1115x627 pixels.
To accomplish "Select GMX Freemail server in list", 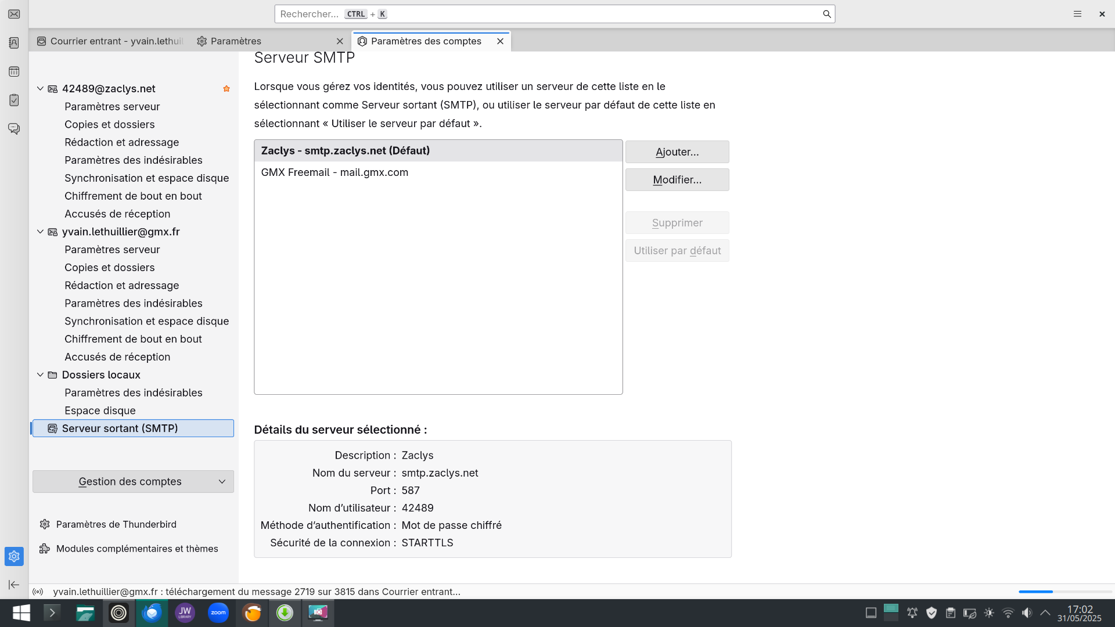I will [334, 172].
